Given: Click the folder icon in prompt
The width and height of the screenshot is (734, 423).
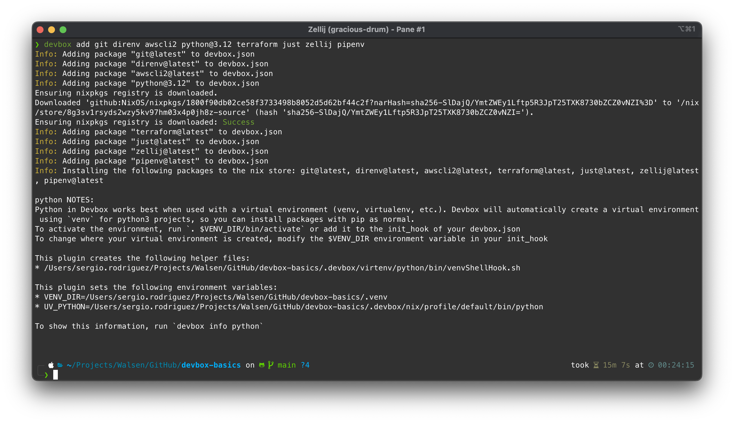Looking at the screenshot, I should point(60,365).
